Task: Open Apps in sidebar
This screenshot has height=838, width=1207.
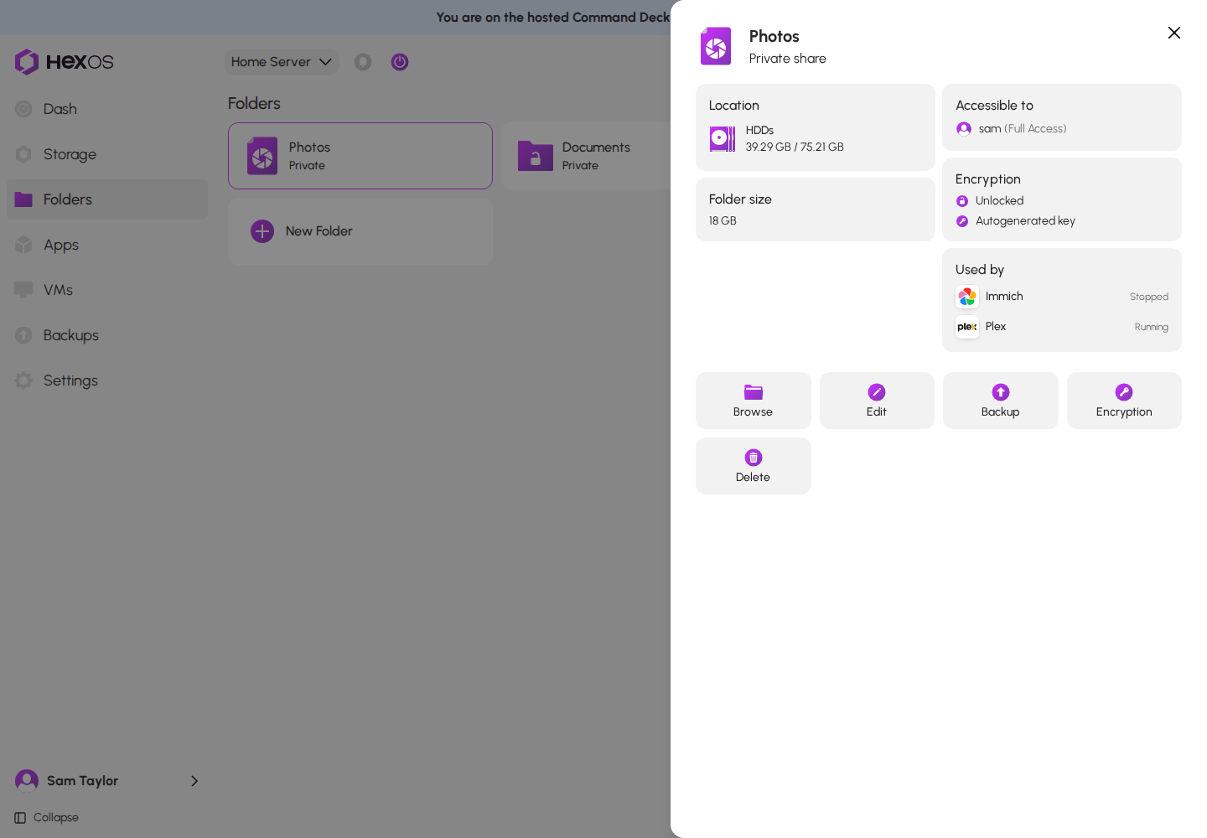Action: tap(107, 245)
